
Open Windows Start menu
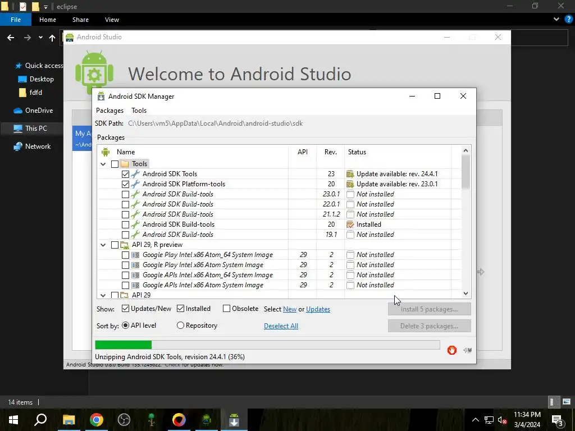point(13,420)
